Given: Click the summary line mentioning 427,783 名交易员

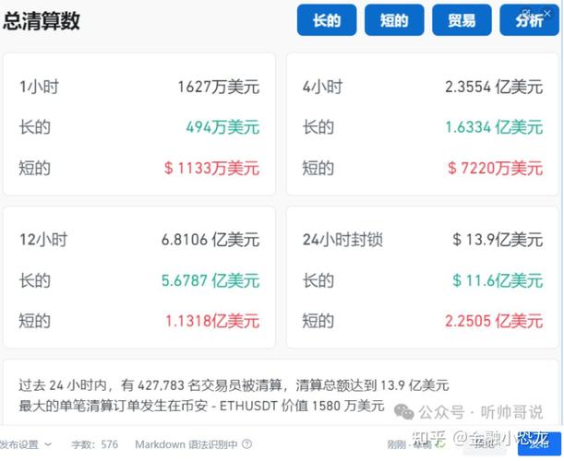Looking at the screenshot, I should 234,385.
